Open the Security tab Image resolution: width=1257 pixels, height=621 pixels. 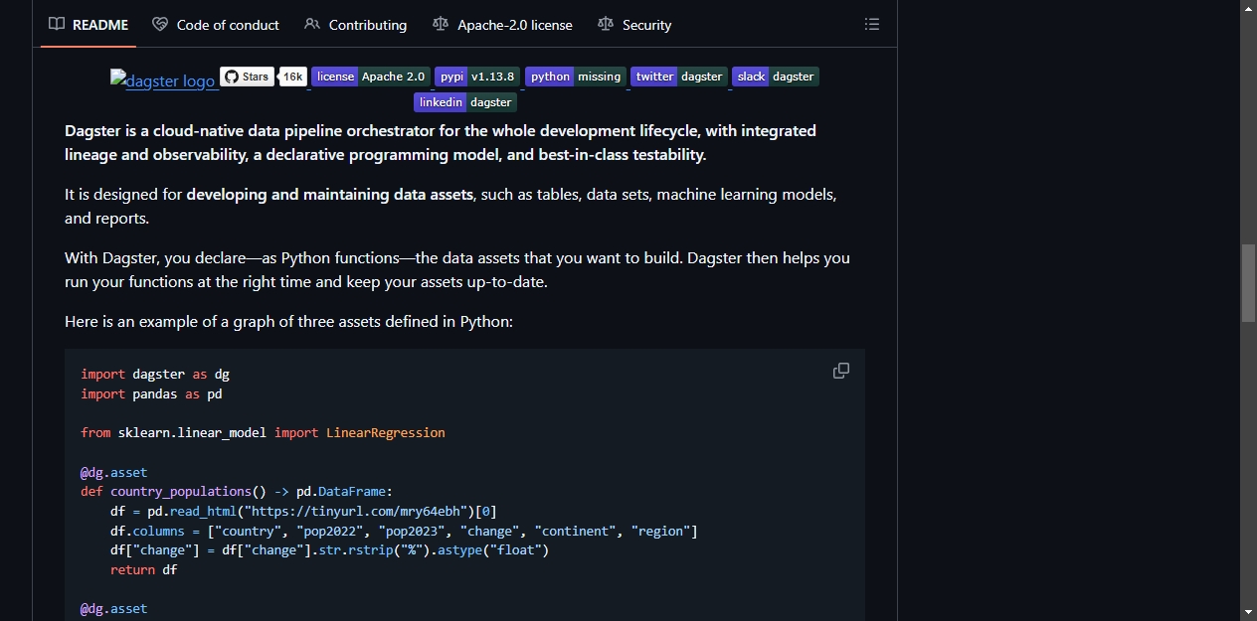(634, 24)
